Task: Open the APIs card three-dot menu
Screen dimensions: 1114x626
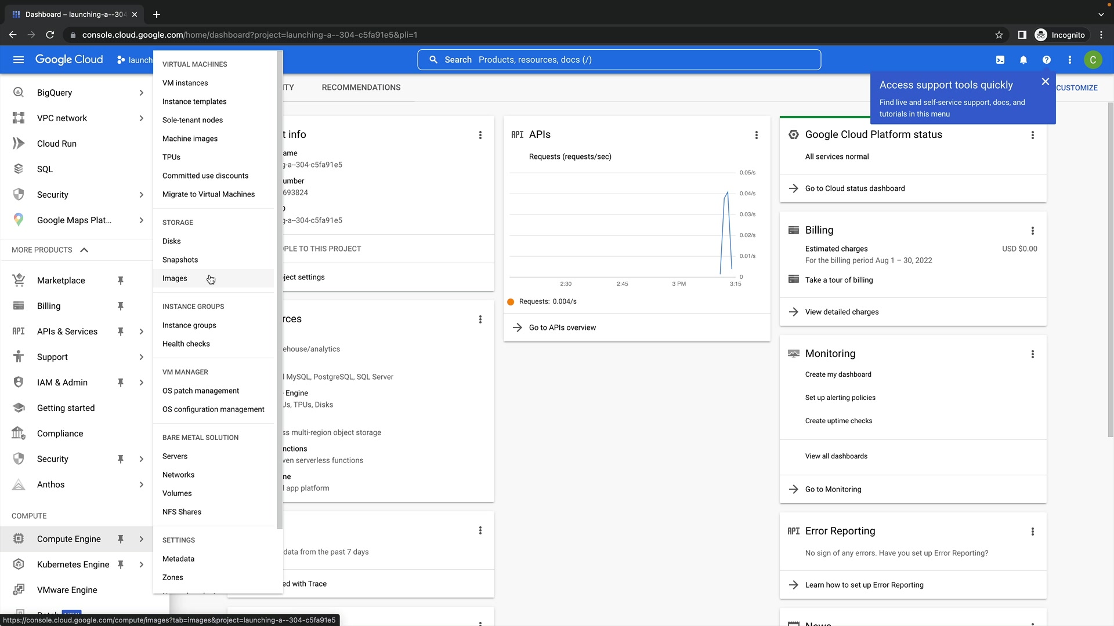Action: (x=757, y=135)
